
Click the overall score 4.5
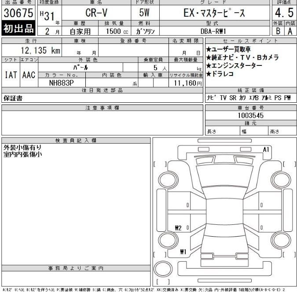pyautogui.click(x=284, y=13)
